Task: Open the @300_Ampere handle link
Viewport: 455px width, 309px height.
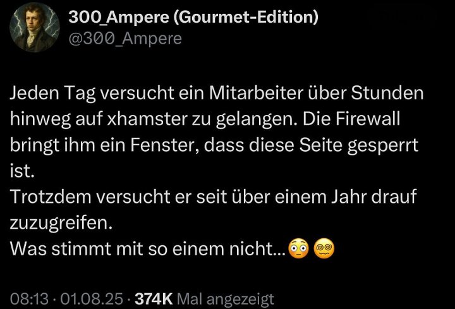Action: (125, 39)
